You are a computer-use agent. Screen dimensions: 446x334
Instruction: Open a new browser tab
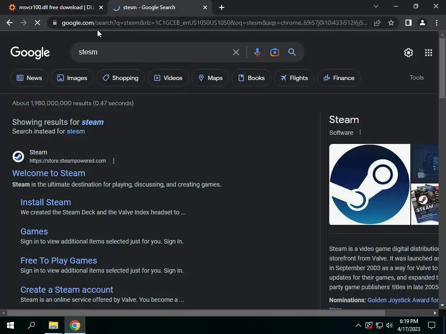pos(222,8)
